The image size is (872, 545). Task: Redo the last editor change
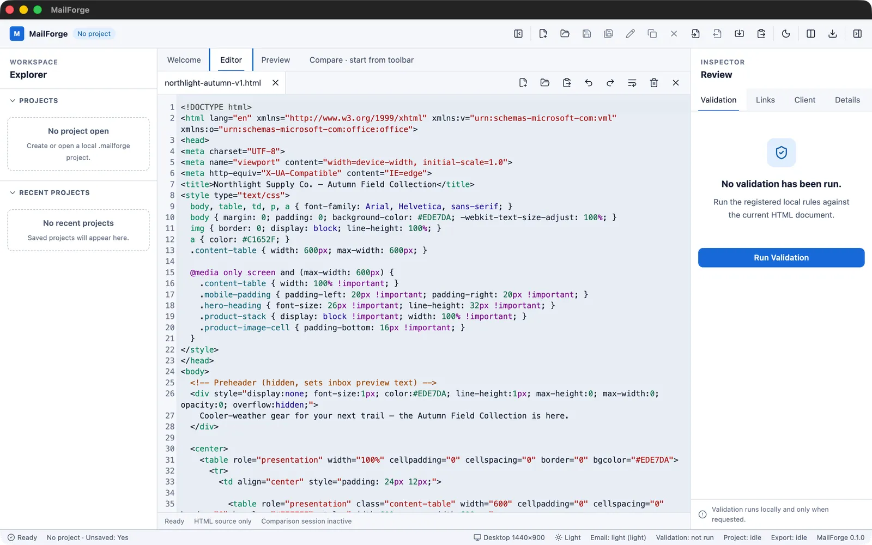pos(610,83)
